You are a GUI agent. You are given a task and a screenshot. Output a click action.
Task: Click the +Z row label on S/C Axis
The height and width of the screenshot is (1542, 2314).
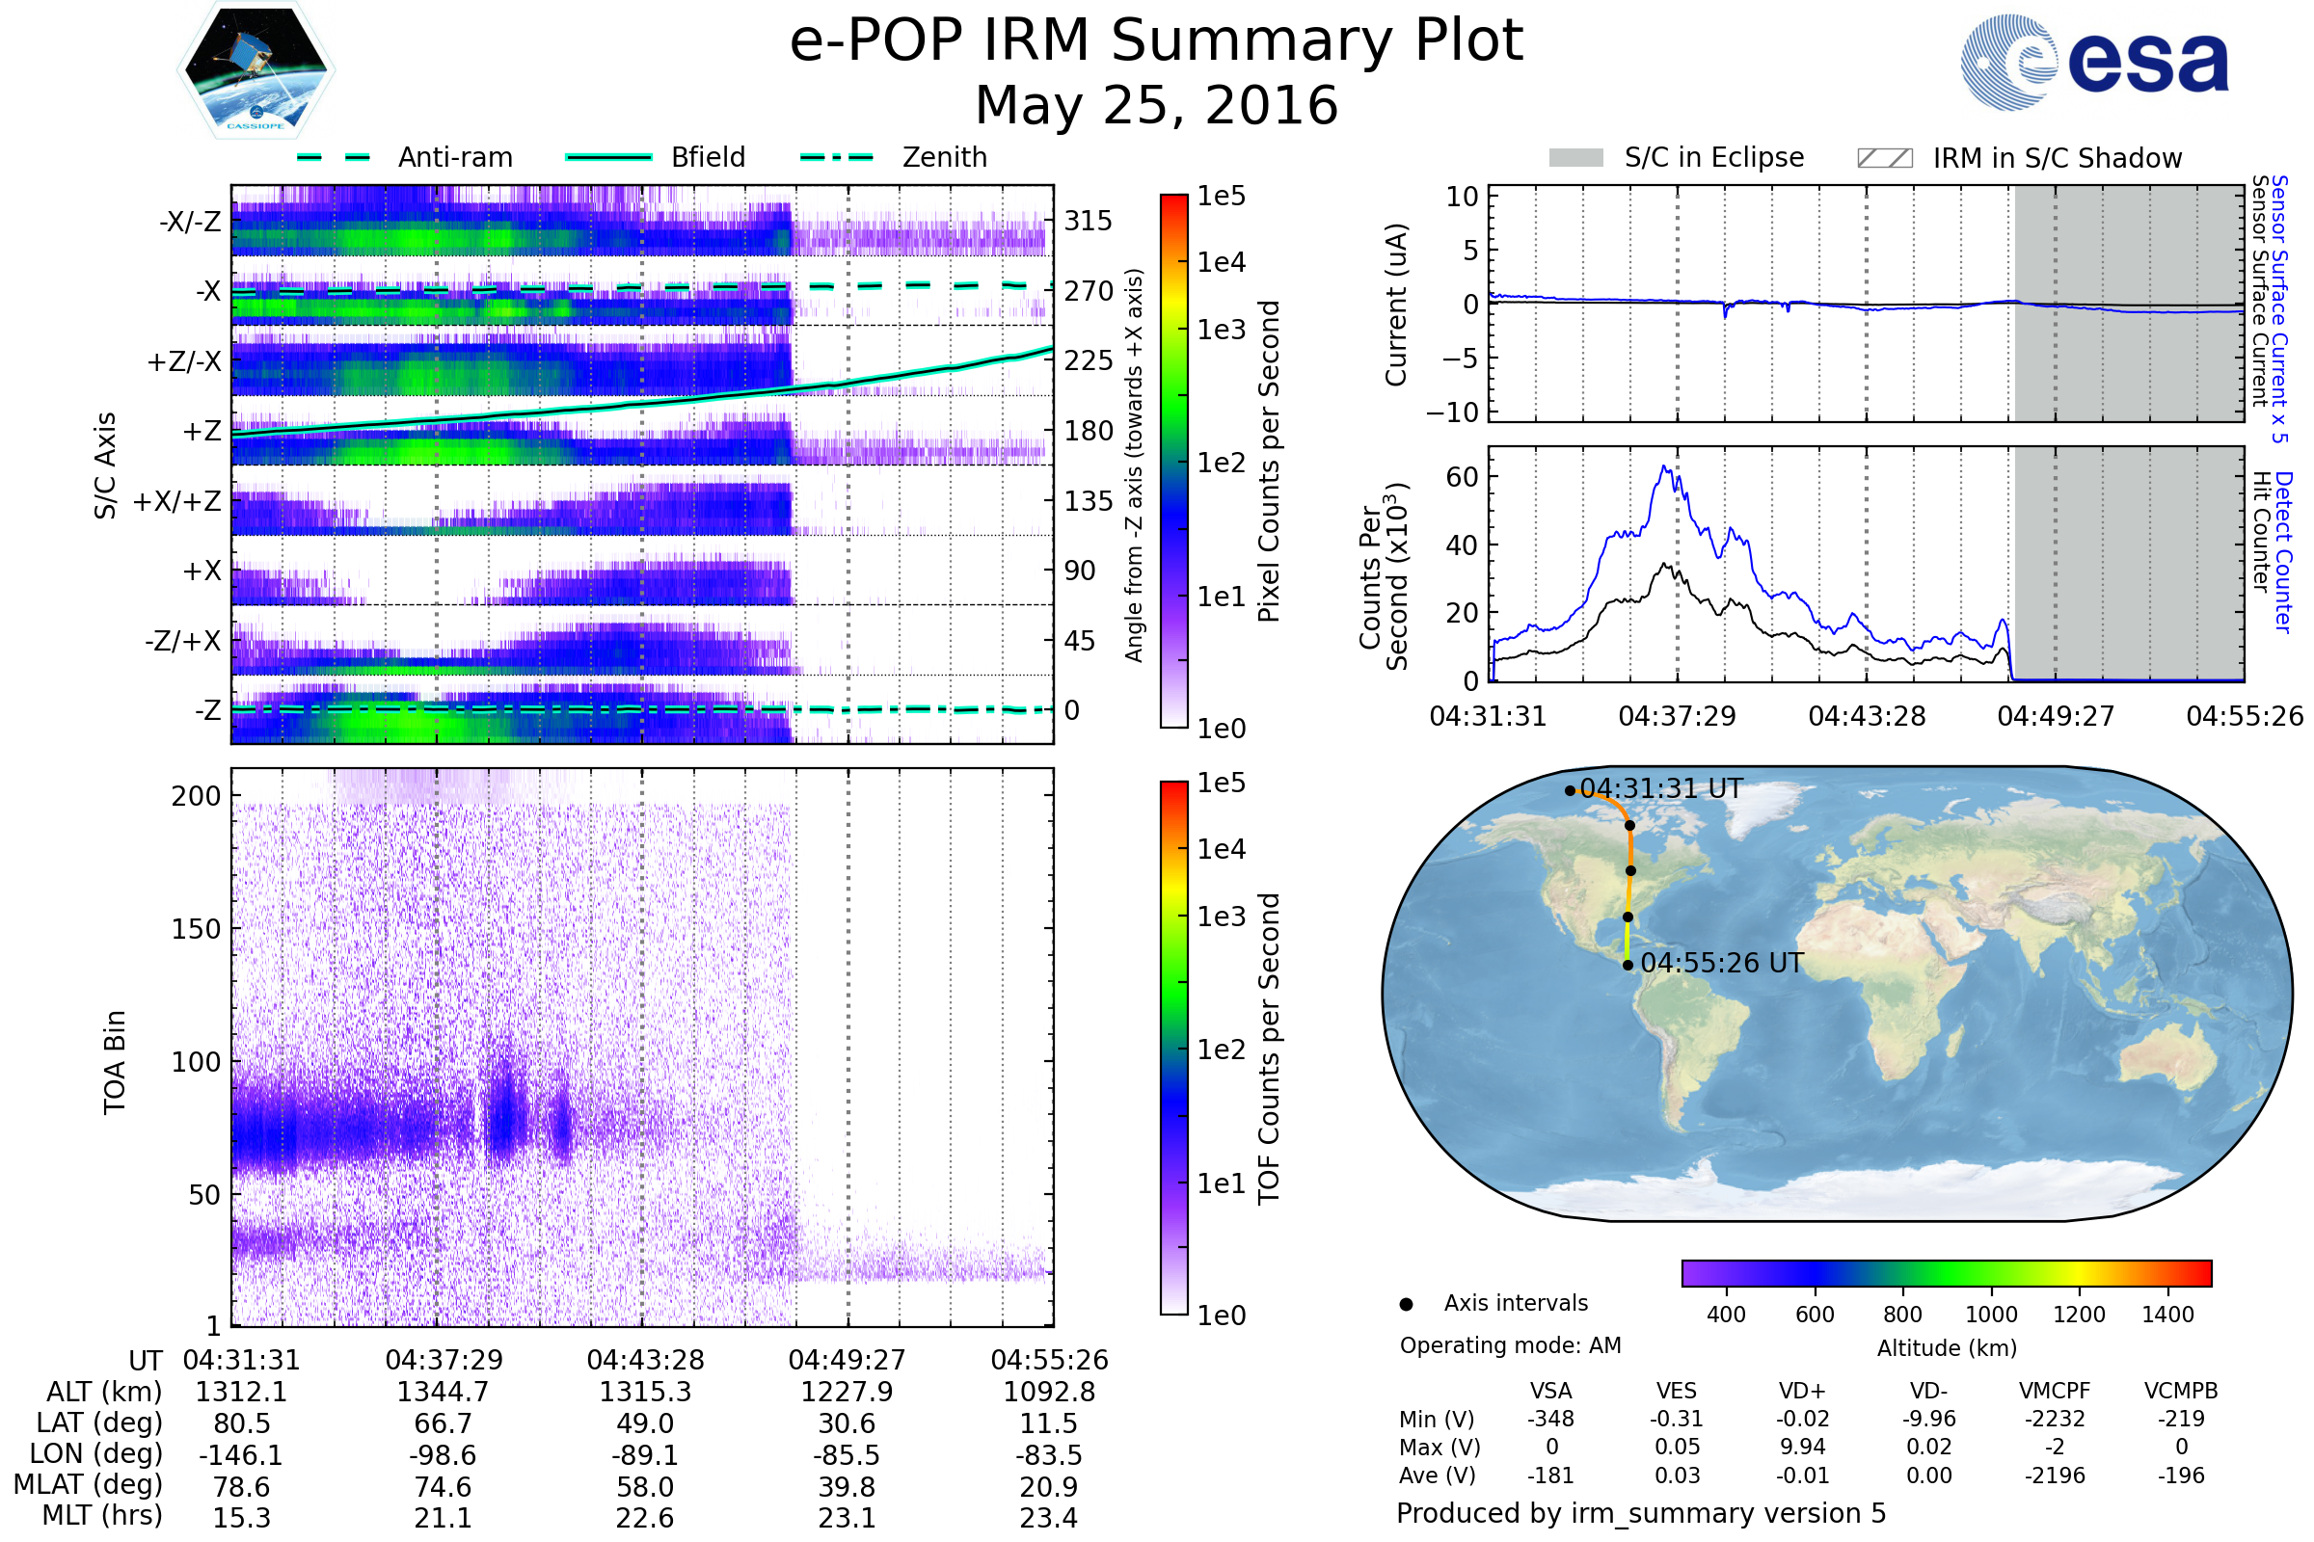[202, 431]
